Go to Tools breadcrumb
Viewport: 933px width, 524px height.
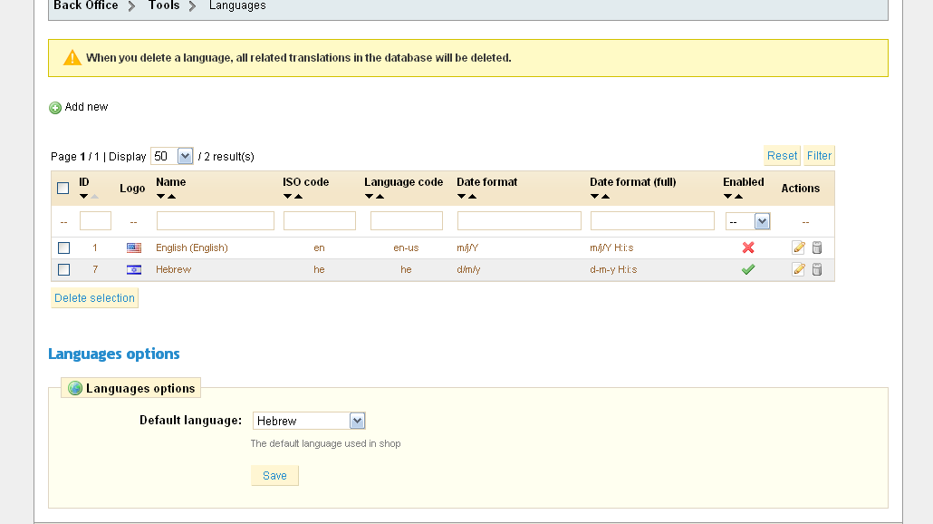[164, 5]
